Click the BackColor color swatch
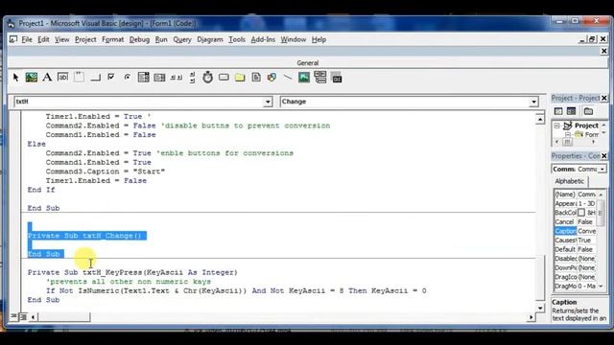This screenshot has height=345, width=614. point(581,213)
